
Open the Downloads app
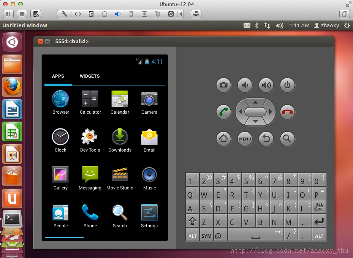tap(120, 140)
